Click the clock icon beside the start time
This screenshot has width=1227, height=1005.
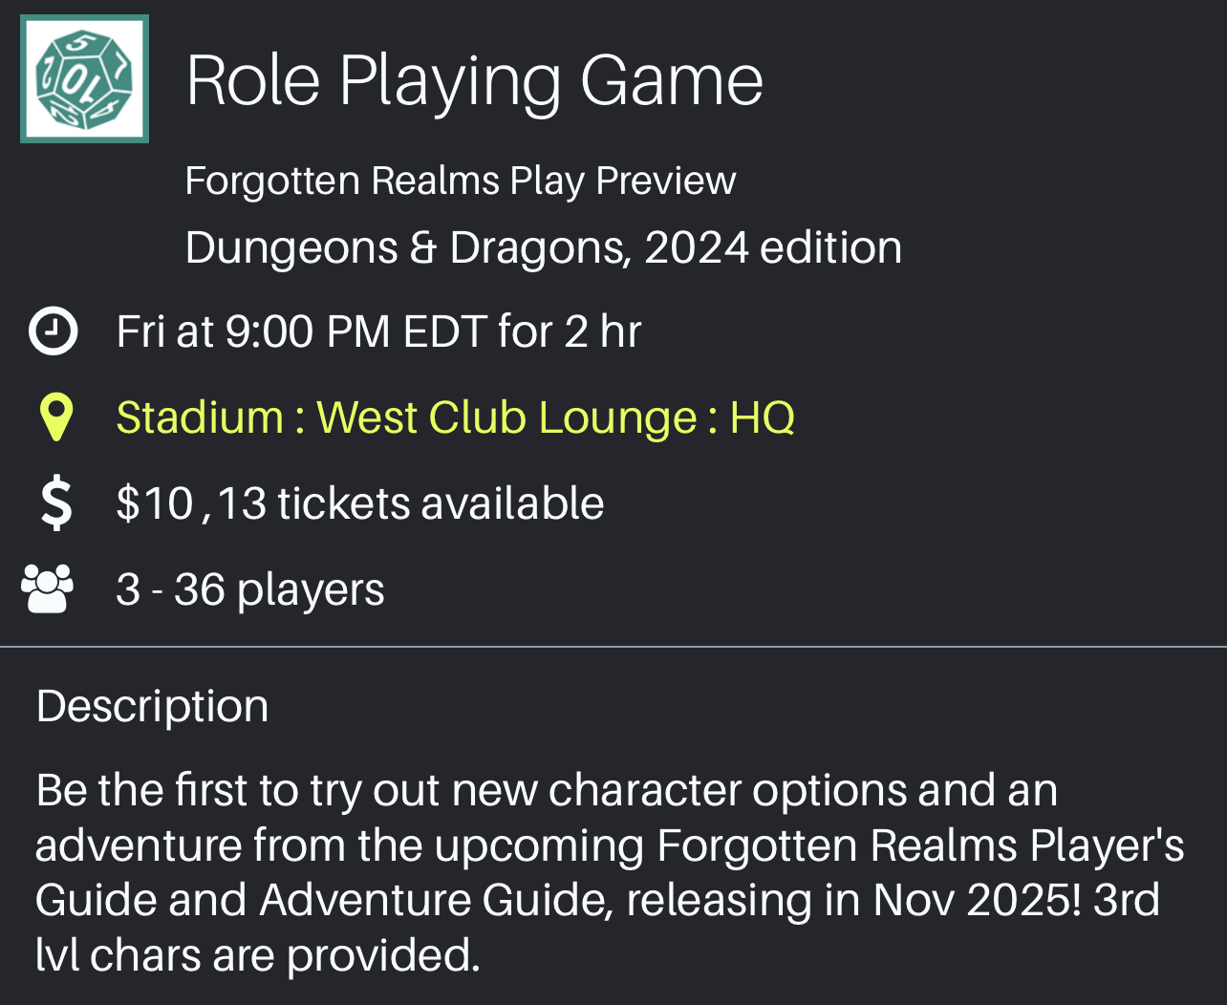[54, 331]
